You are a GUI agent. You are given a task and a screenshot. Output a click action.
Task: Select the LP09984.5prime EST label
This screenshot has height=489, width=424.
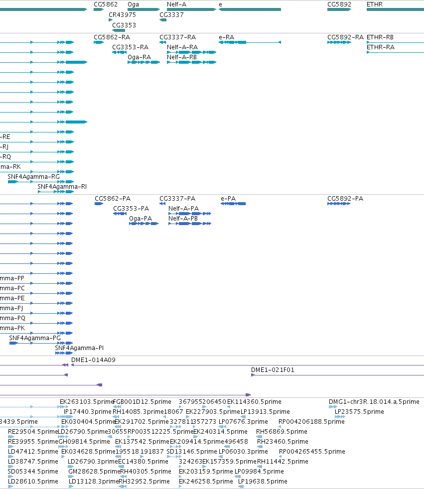click(x=259, y=472)
